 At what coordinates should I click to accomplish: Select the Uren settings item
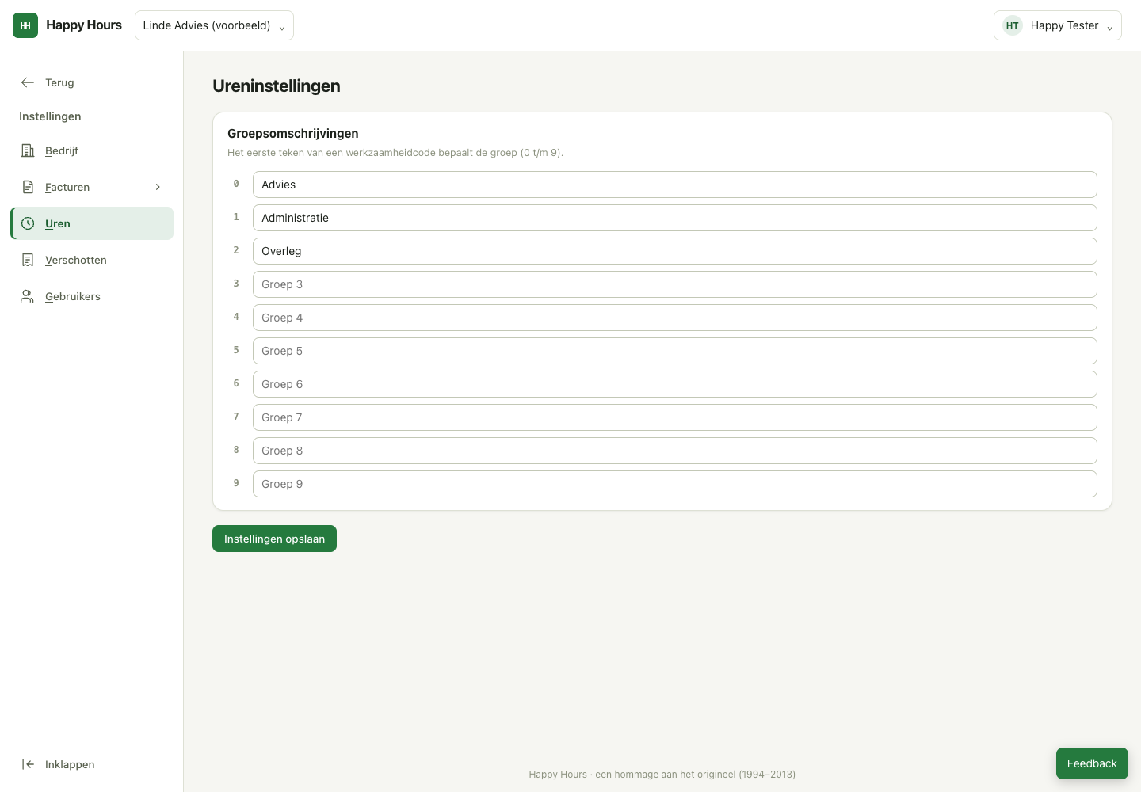pos(92,223)
